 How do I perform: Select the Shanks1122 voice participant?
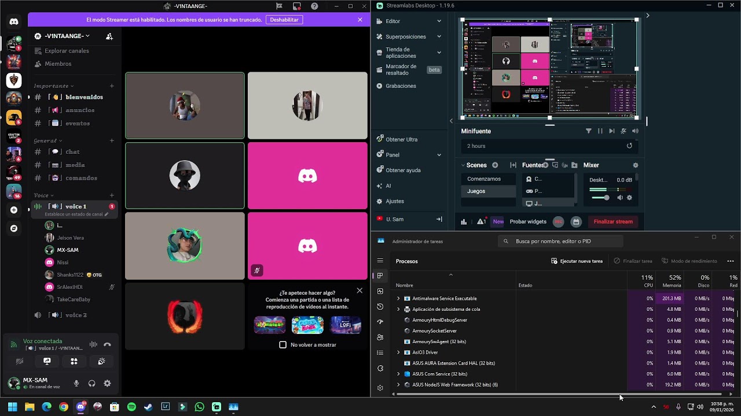[74, 274]
